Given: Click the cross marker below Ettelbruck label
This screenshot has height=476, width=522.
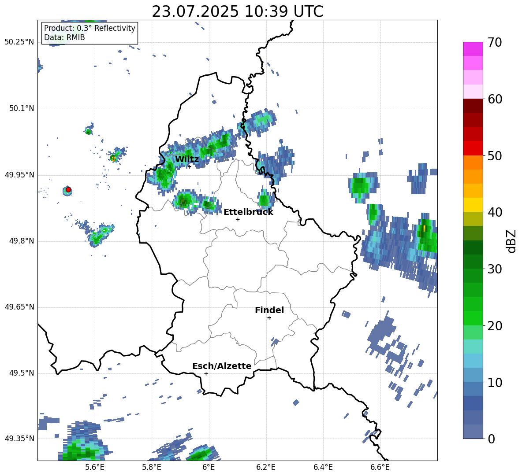Looking at the screenshot, I should coord(238,219).
